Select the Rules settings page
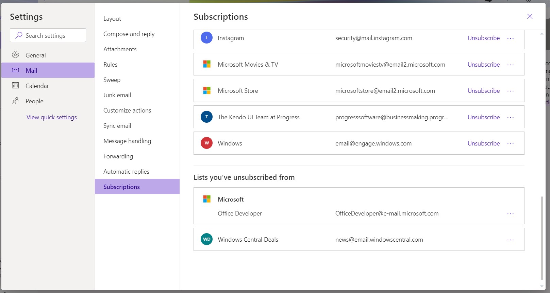The height and width of the screenshot is (293, 550). tap(110, 65)
